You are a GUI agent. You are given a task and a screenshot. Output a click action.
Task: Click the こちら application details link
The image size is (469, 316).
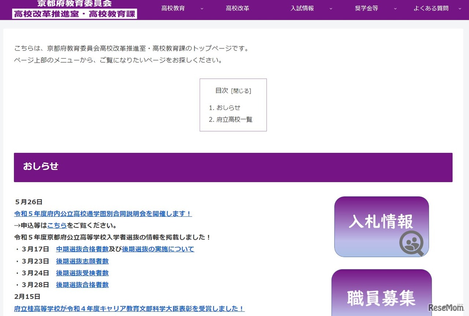click(x=57, y=225)
